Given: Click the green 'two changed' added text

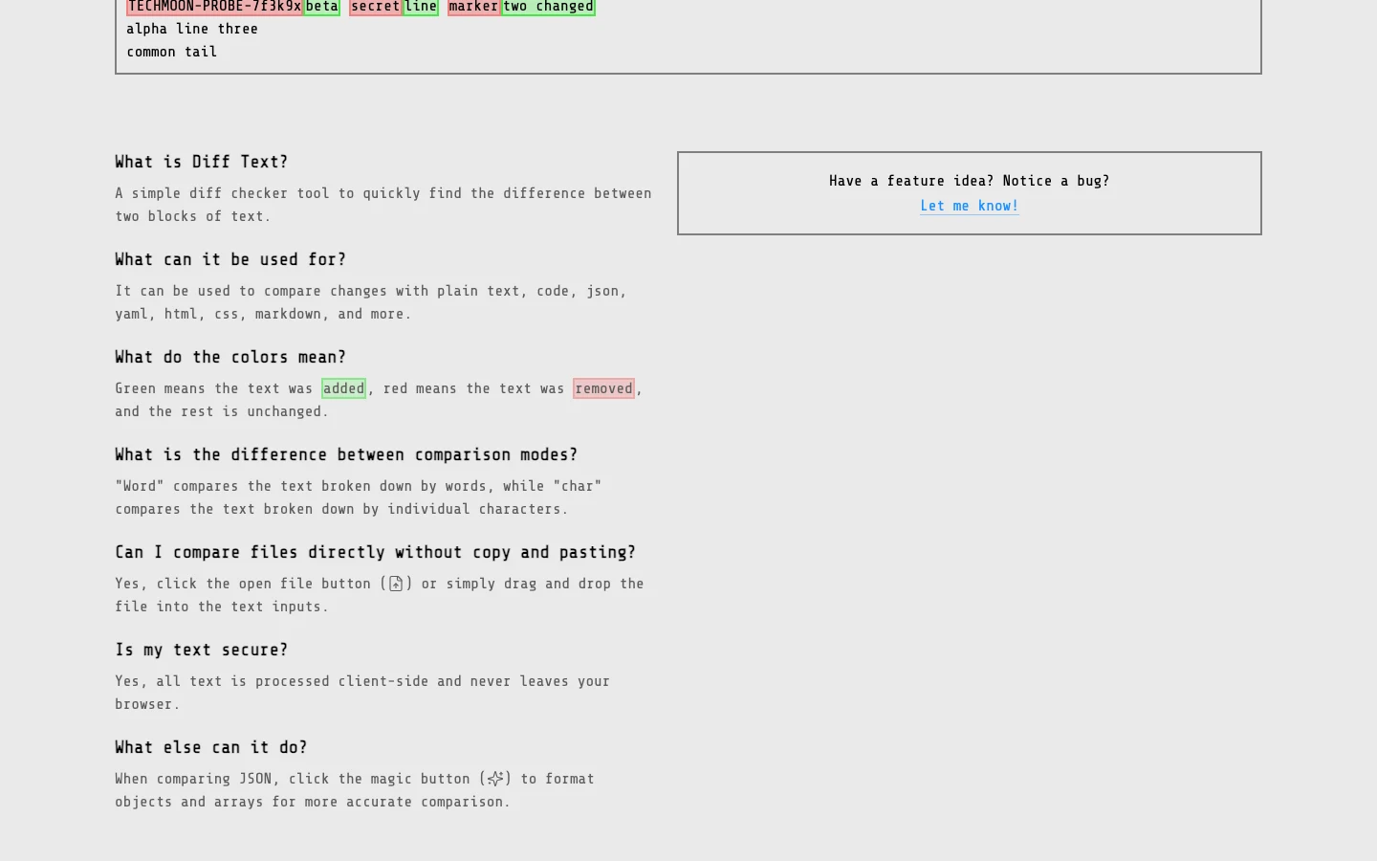Looking at the screenshot, I should click(549, 7).
